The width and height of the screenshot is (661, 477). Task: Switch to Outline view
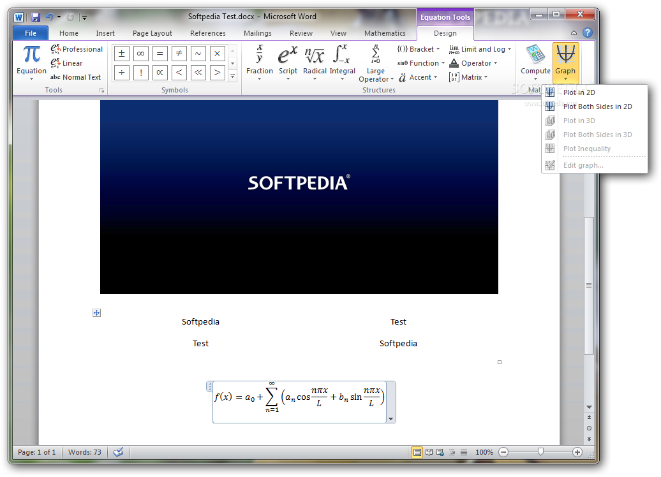tap(452, 452)
